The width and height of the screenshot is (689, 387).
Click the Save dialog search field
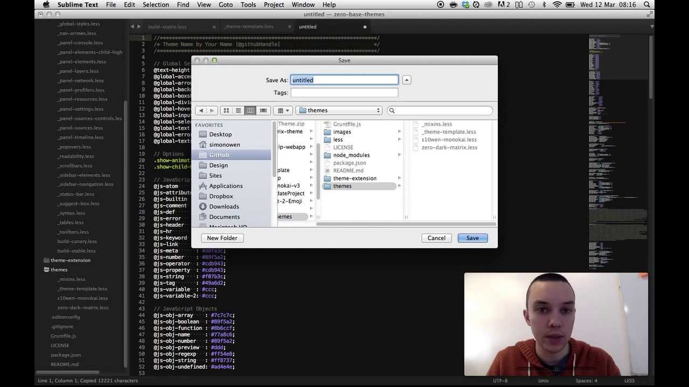(439, 111)
